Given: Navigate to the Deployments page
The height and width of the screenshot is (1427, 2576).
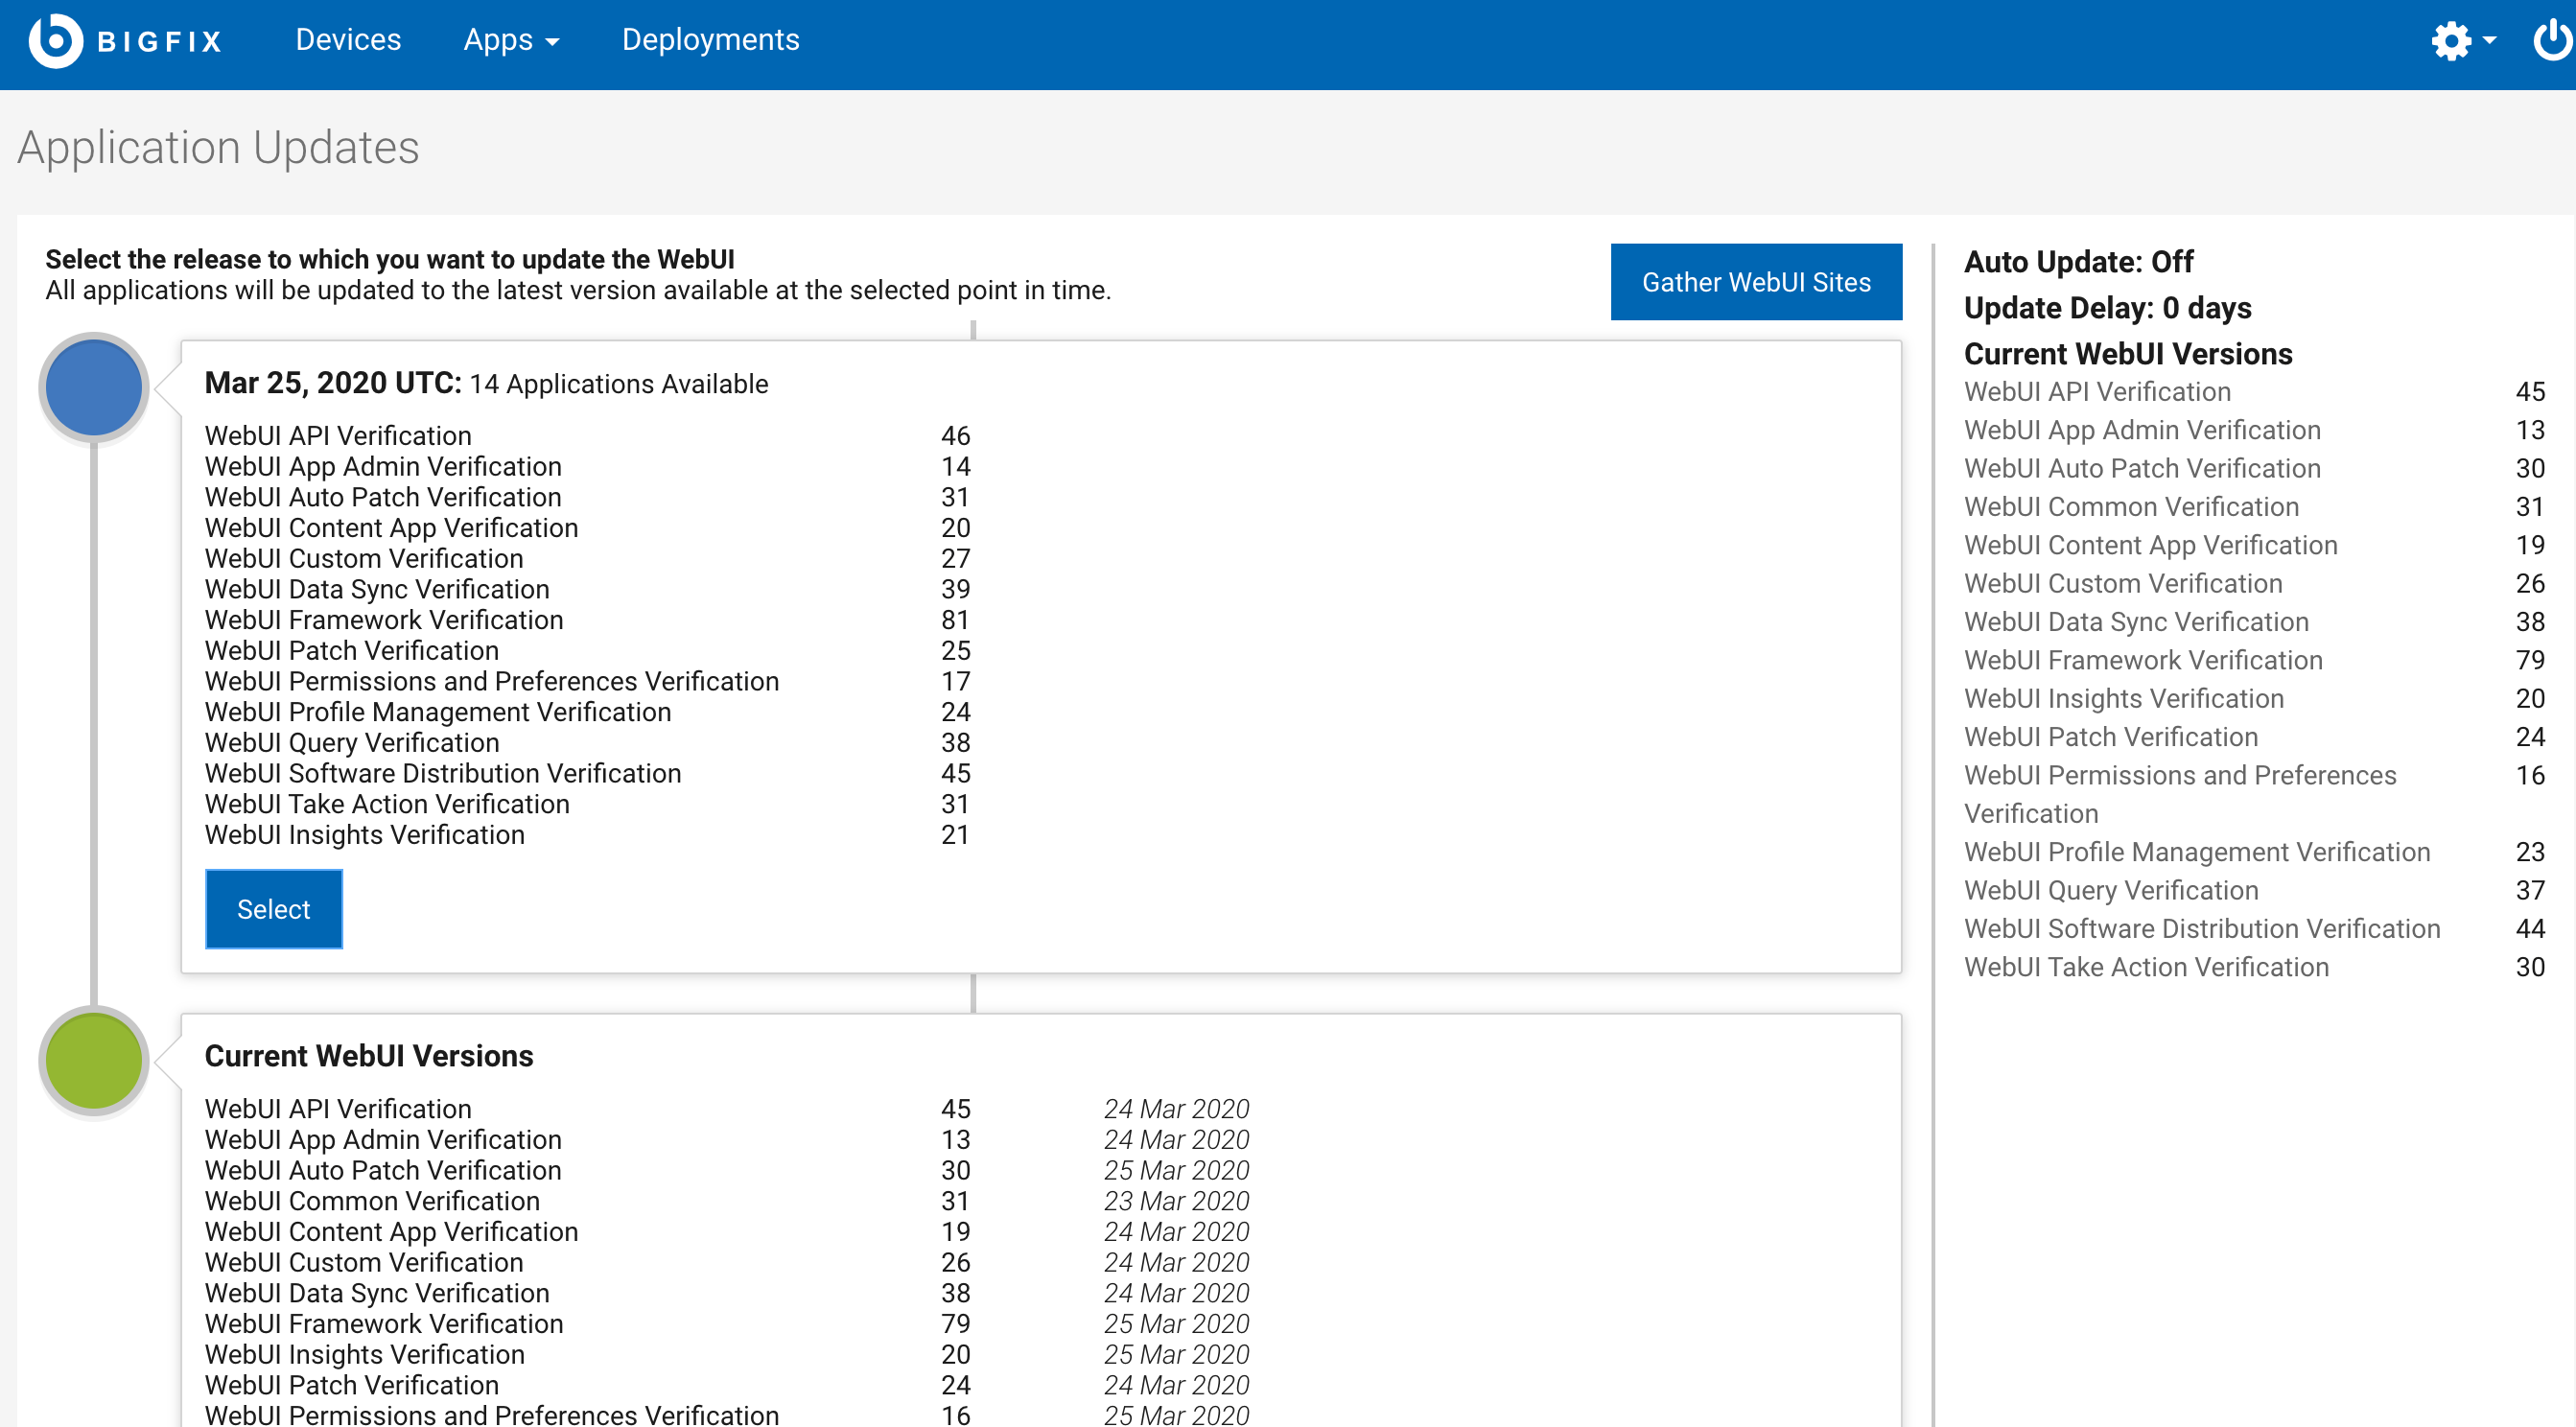Looking at the screenshot, I should [x=710, y=40].
